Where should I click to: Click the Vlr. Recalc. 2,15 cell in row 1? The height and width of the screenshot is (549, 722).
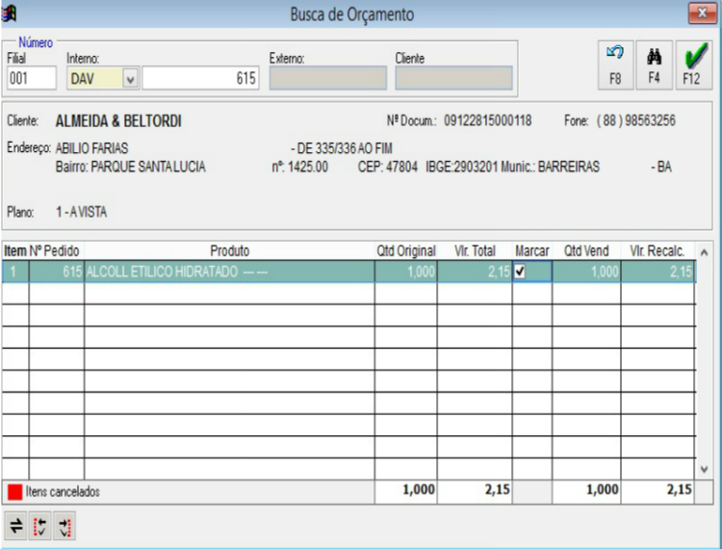[x=658, y=272]
